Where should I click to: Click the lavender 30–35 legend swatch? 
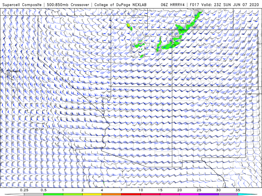click(228, 194)
